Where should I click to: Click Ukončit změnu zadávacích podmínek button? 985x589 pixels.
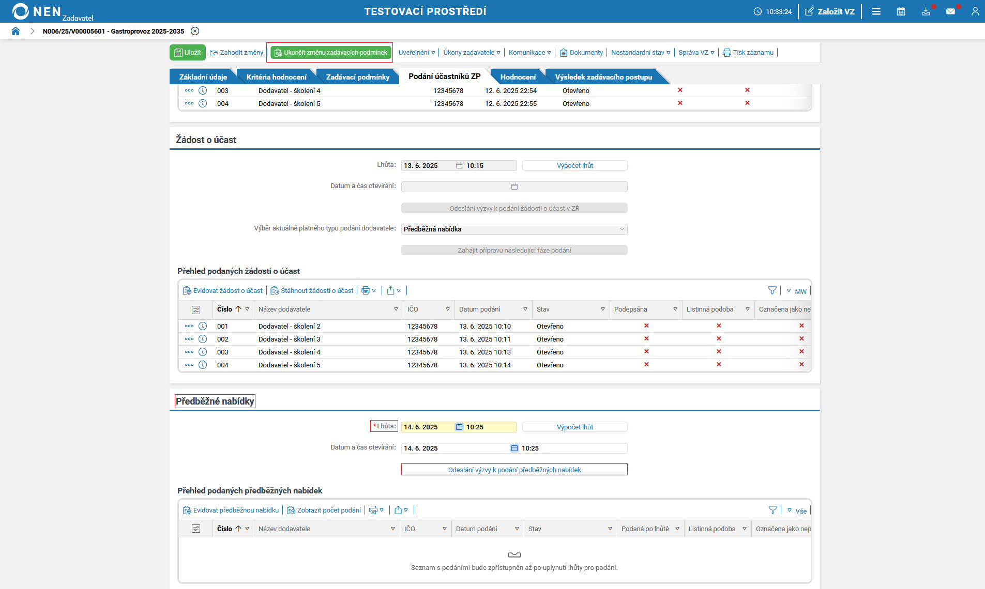click(x=330, y=52)
